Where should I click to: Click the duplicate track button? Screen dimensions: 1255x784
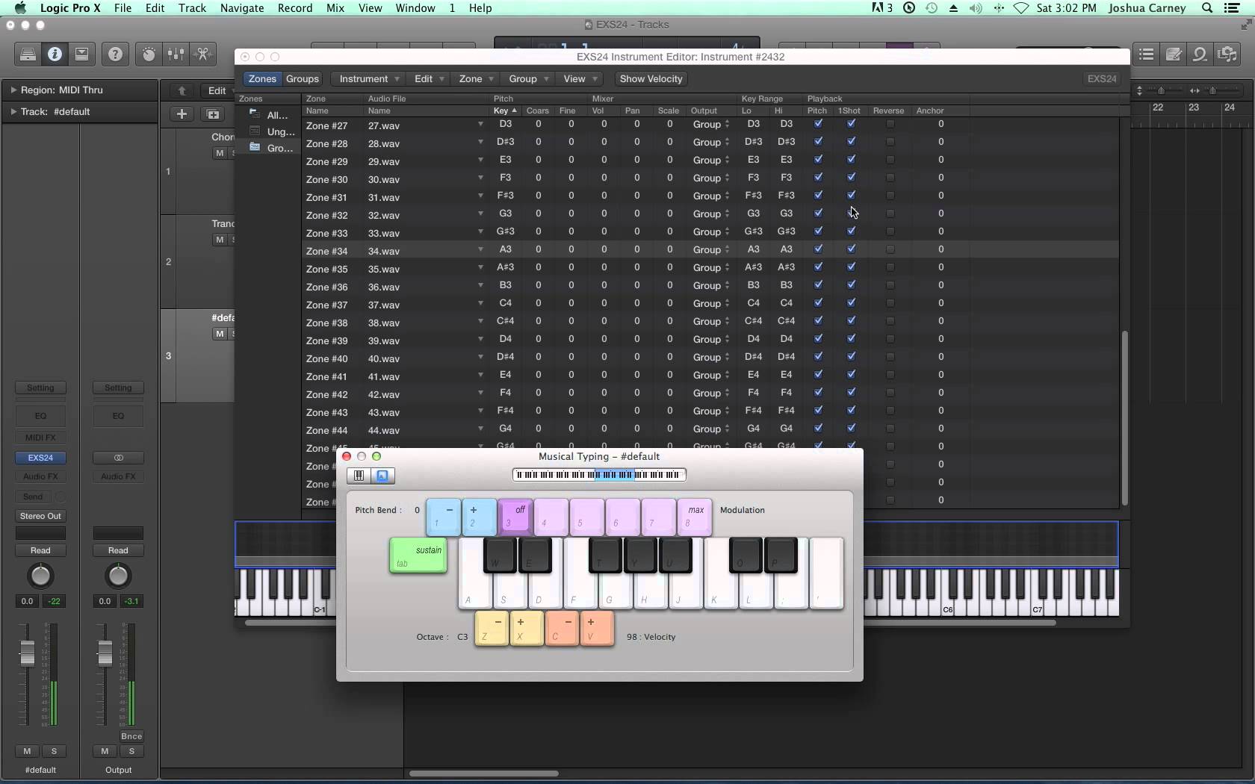tap(213, 113)
